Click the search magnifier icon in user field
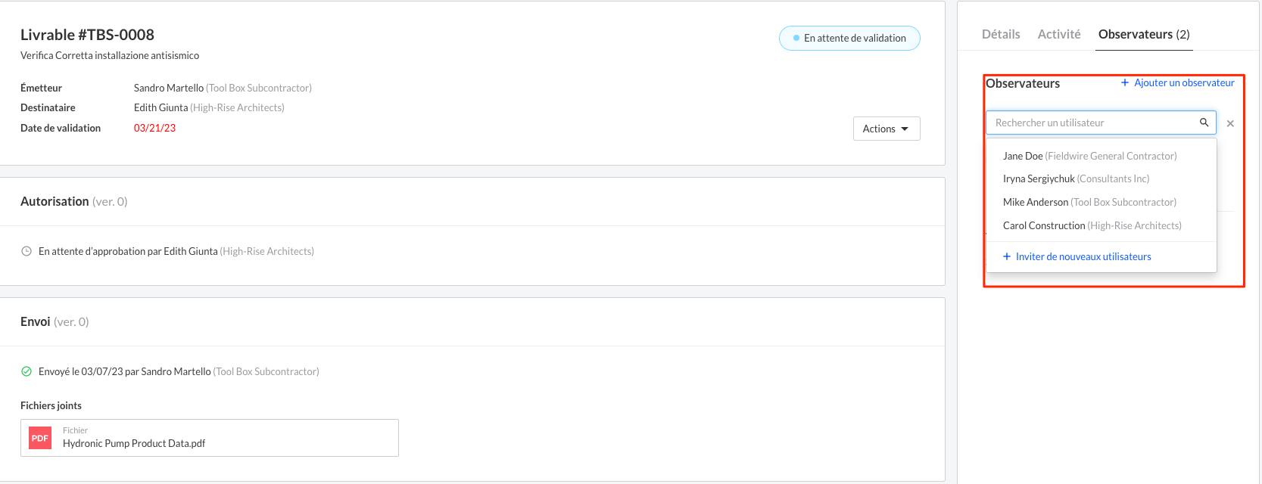The height and width of the screenshot is (484, 1262). (x=1204, y=123)
